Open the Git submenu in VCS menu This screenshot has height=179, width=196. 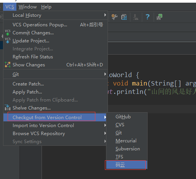pyautogui.click(x=55, y=74)
